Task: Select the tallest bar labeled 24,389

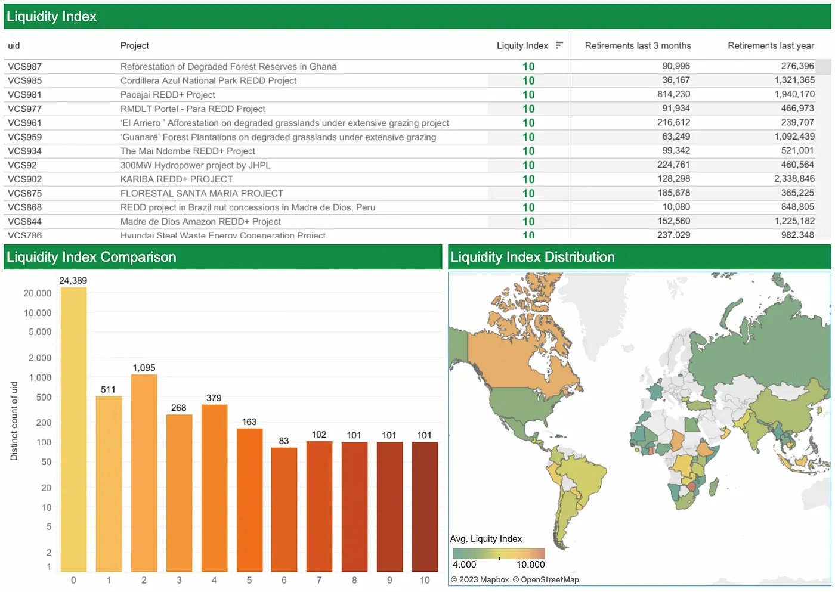Action: (x=73, y=429)
